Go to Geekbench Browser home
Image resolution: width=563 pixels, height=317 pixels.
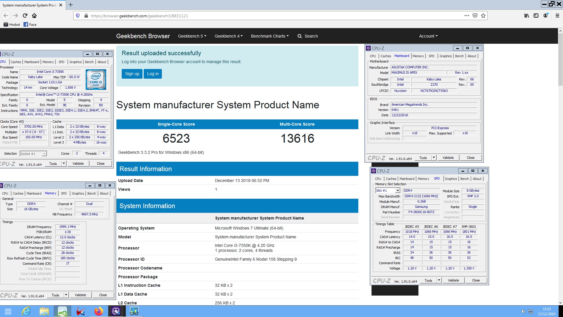[x=143, y=36]
